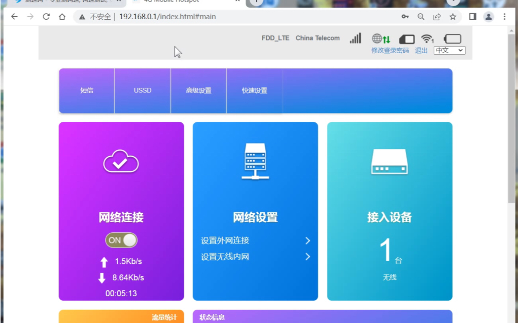Click the connected device router icon
Viewport: 518px width, 323px height.
coord(389,162)
